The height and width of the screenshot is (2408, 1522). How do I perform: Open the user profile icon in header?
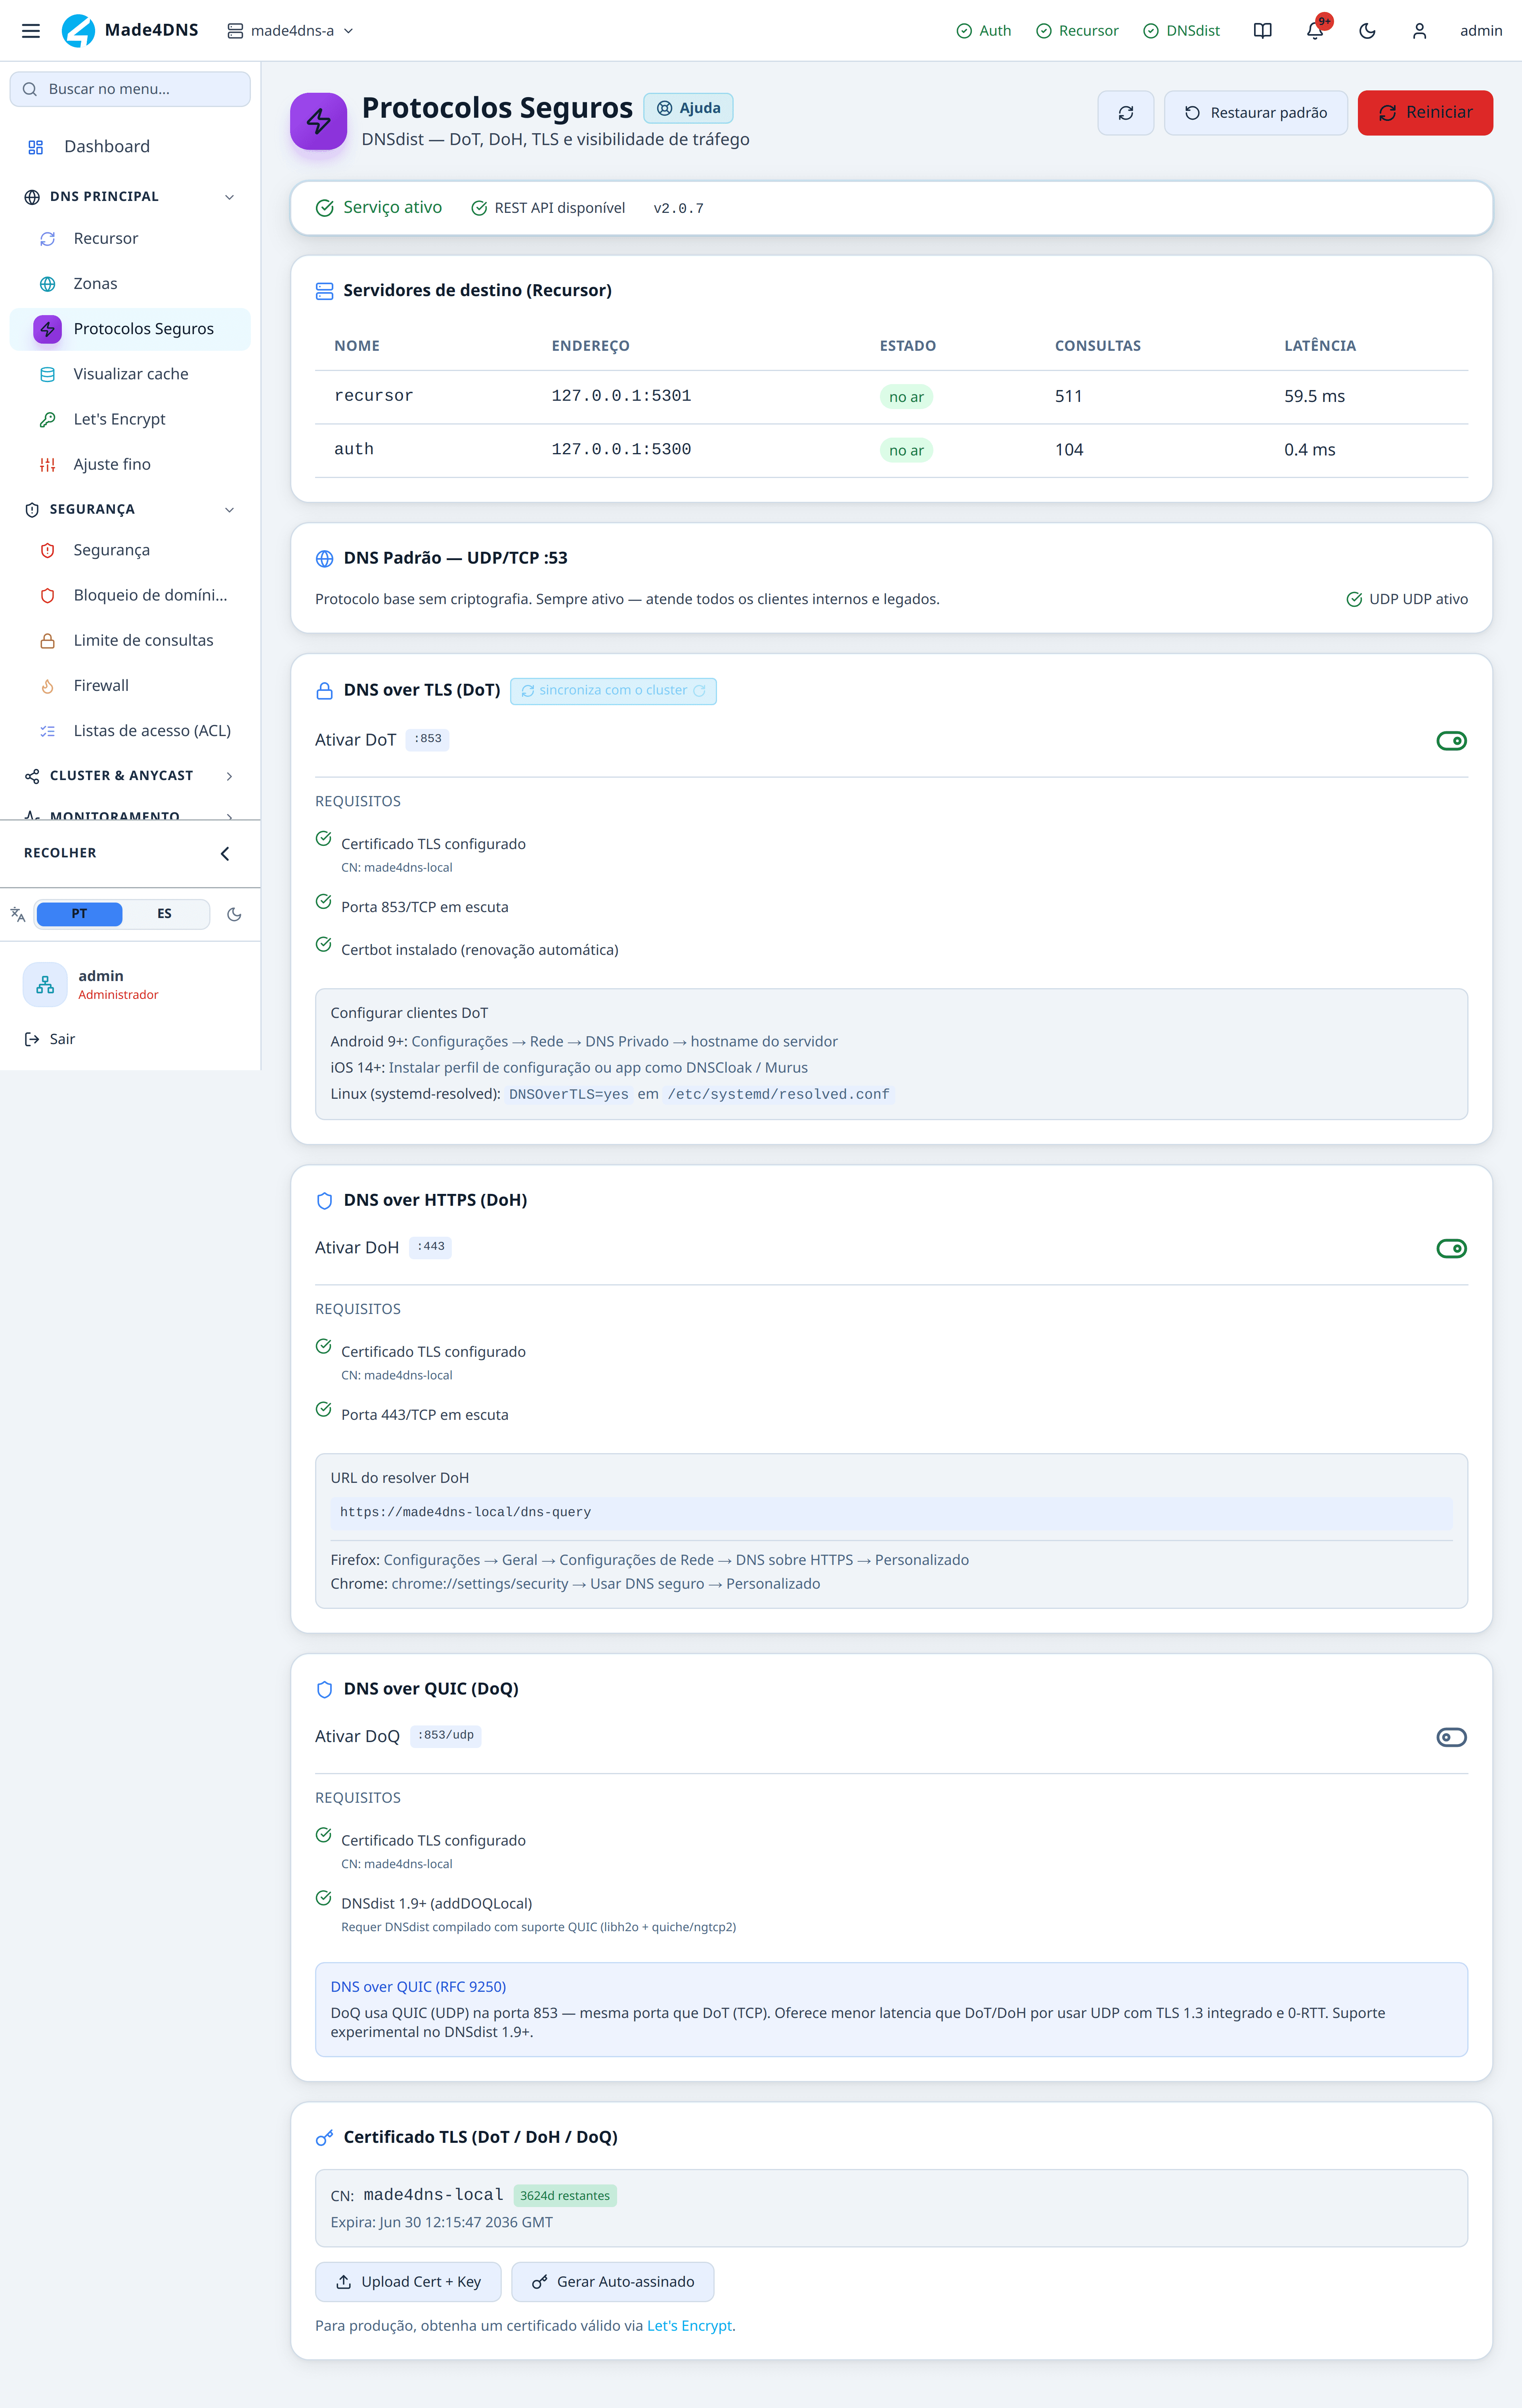pyautogui.click(x=1419, y=31)
